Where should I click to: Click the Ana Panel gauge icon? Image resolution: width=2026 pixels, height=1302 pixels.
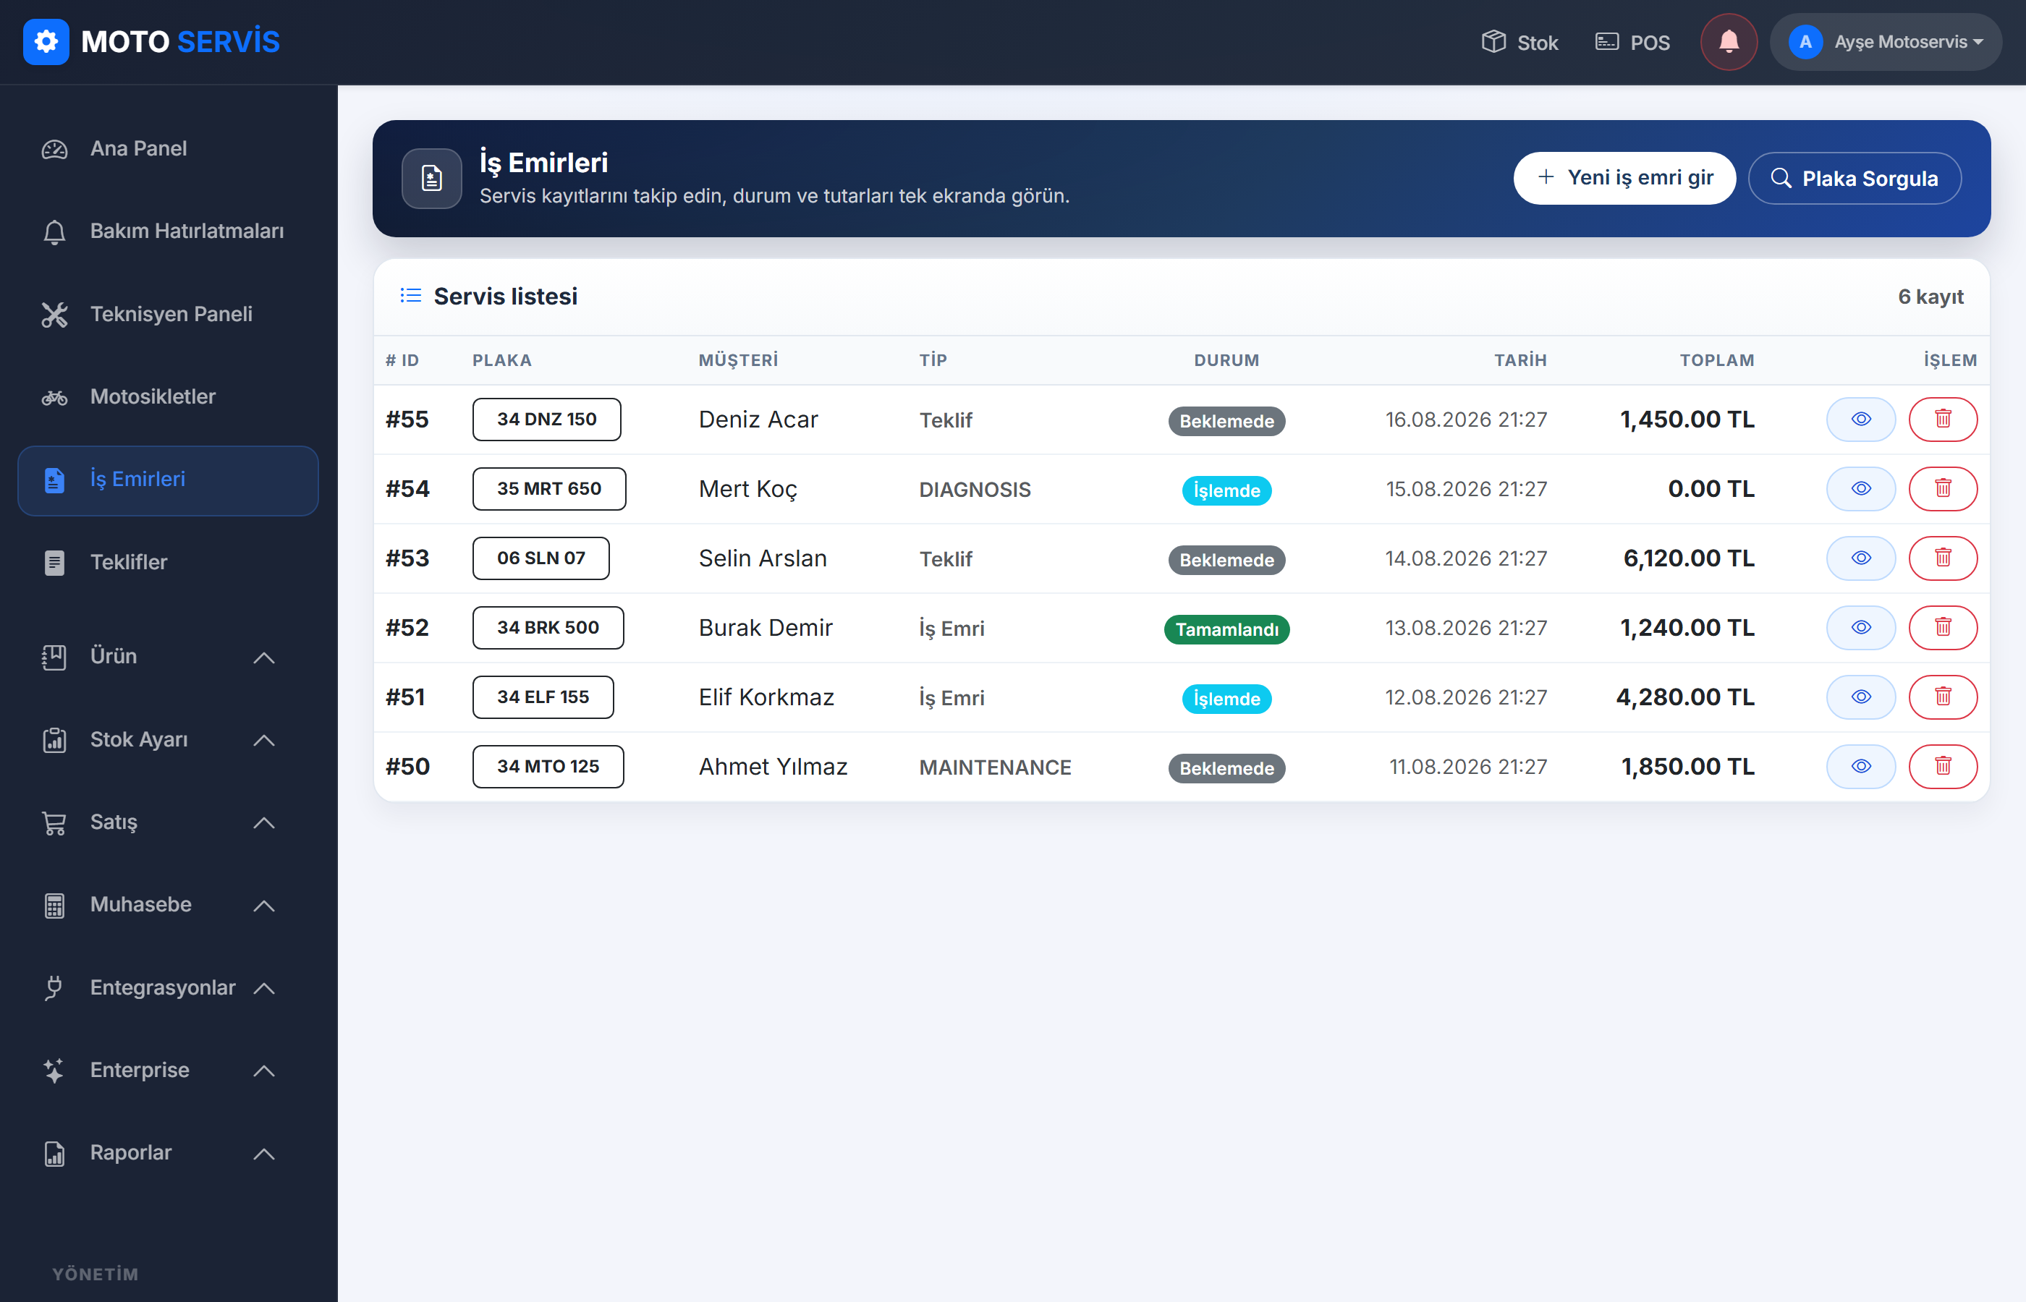(x=54, y=149)
